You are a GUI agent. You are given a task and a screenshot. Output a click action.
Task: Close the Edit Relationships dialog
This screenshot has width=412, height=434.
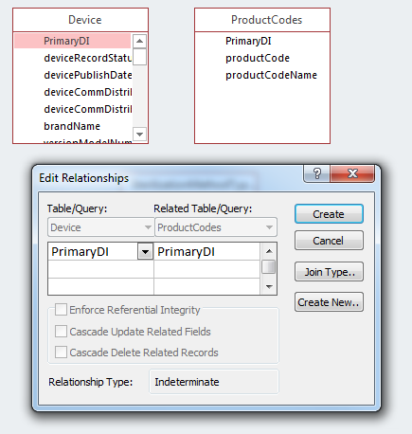(352, 173)
